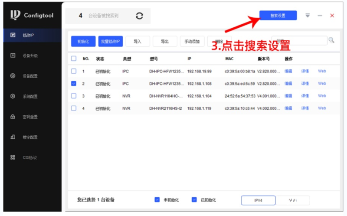Open the 系统配置 menu item
Screen dimensions: 347x216
pos(33,96)
